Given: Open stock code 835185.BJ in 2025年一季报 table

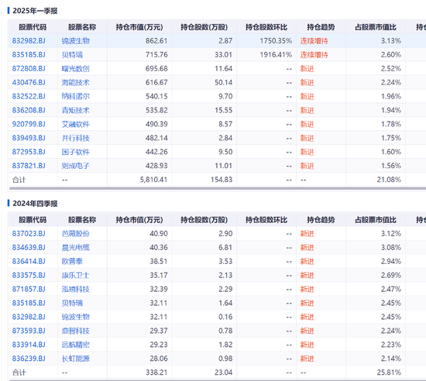Looking at the screenshot, I should click(29, 54).
